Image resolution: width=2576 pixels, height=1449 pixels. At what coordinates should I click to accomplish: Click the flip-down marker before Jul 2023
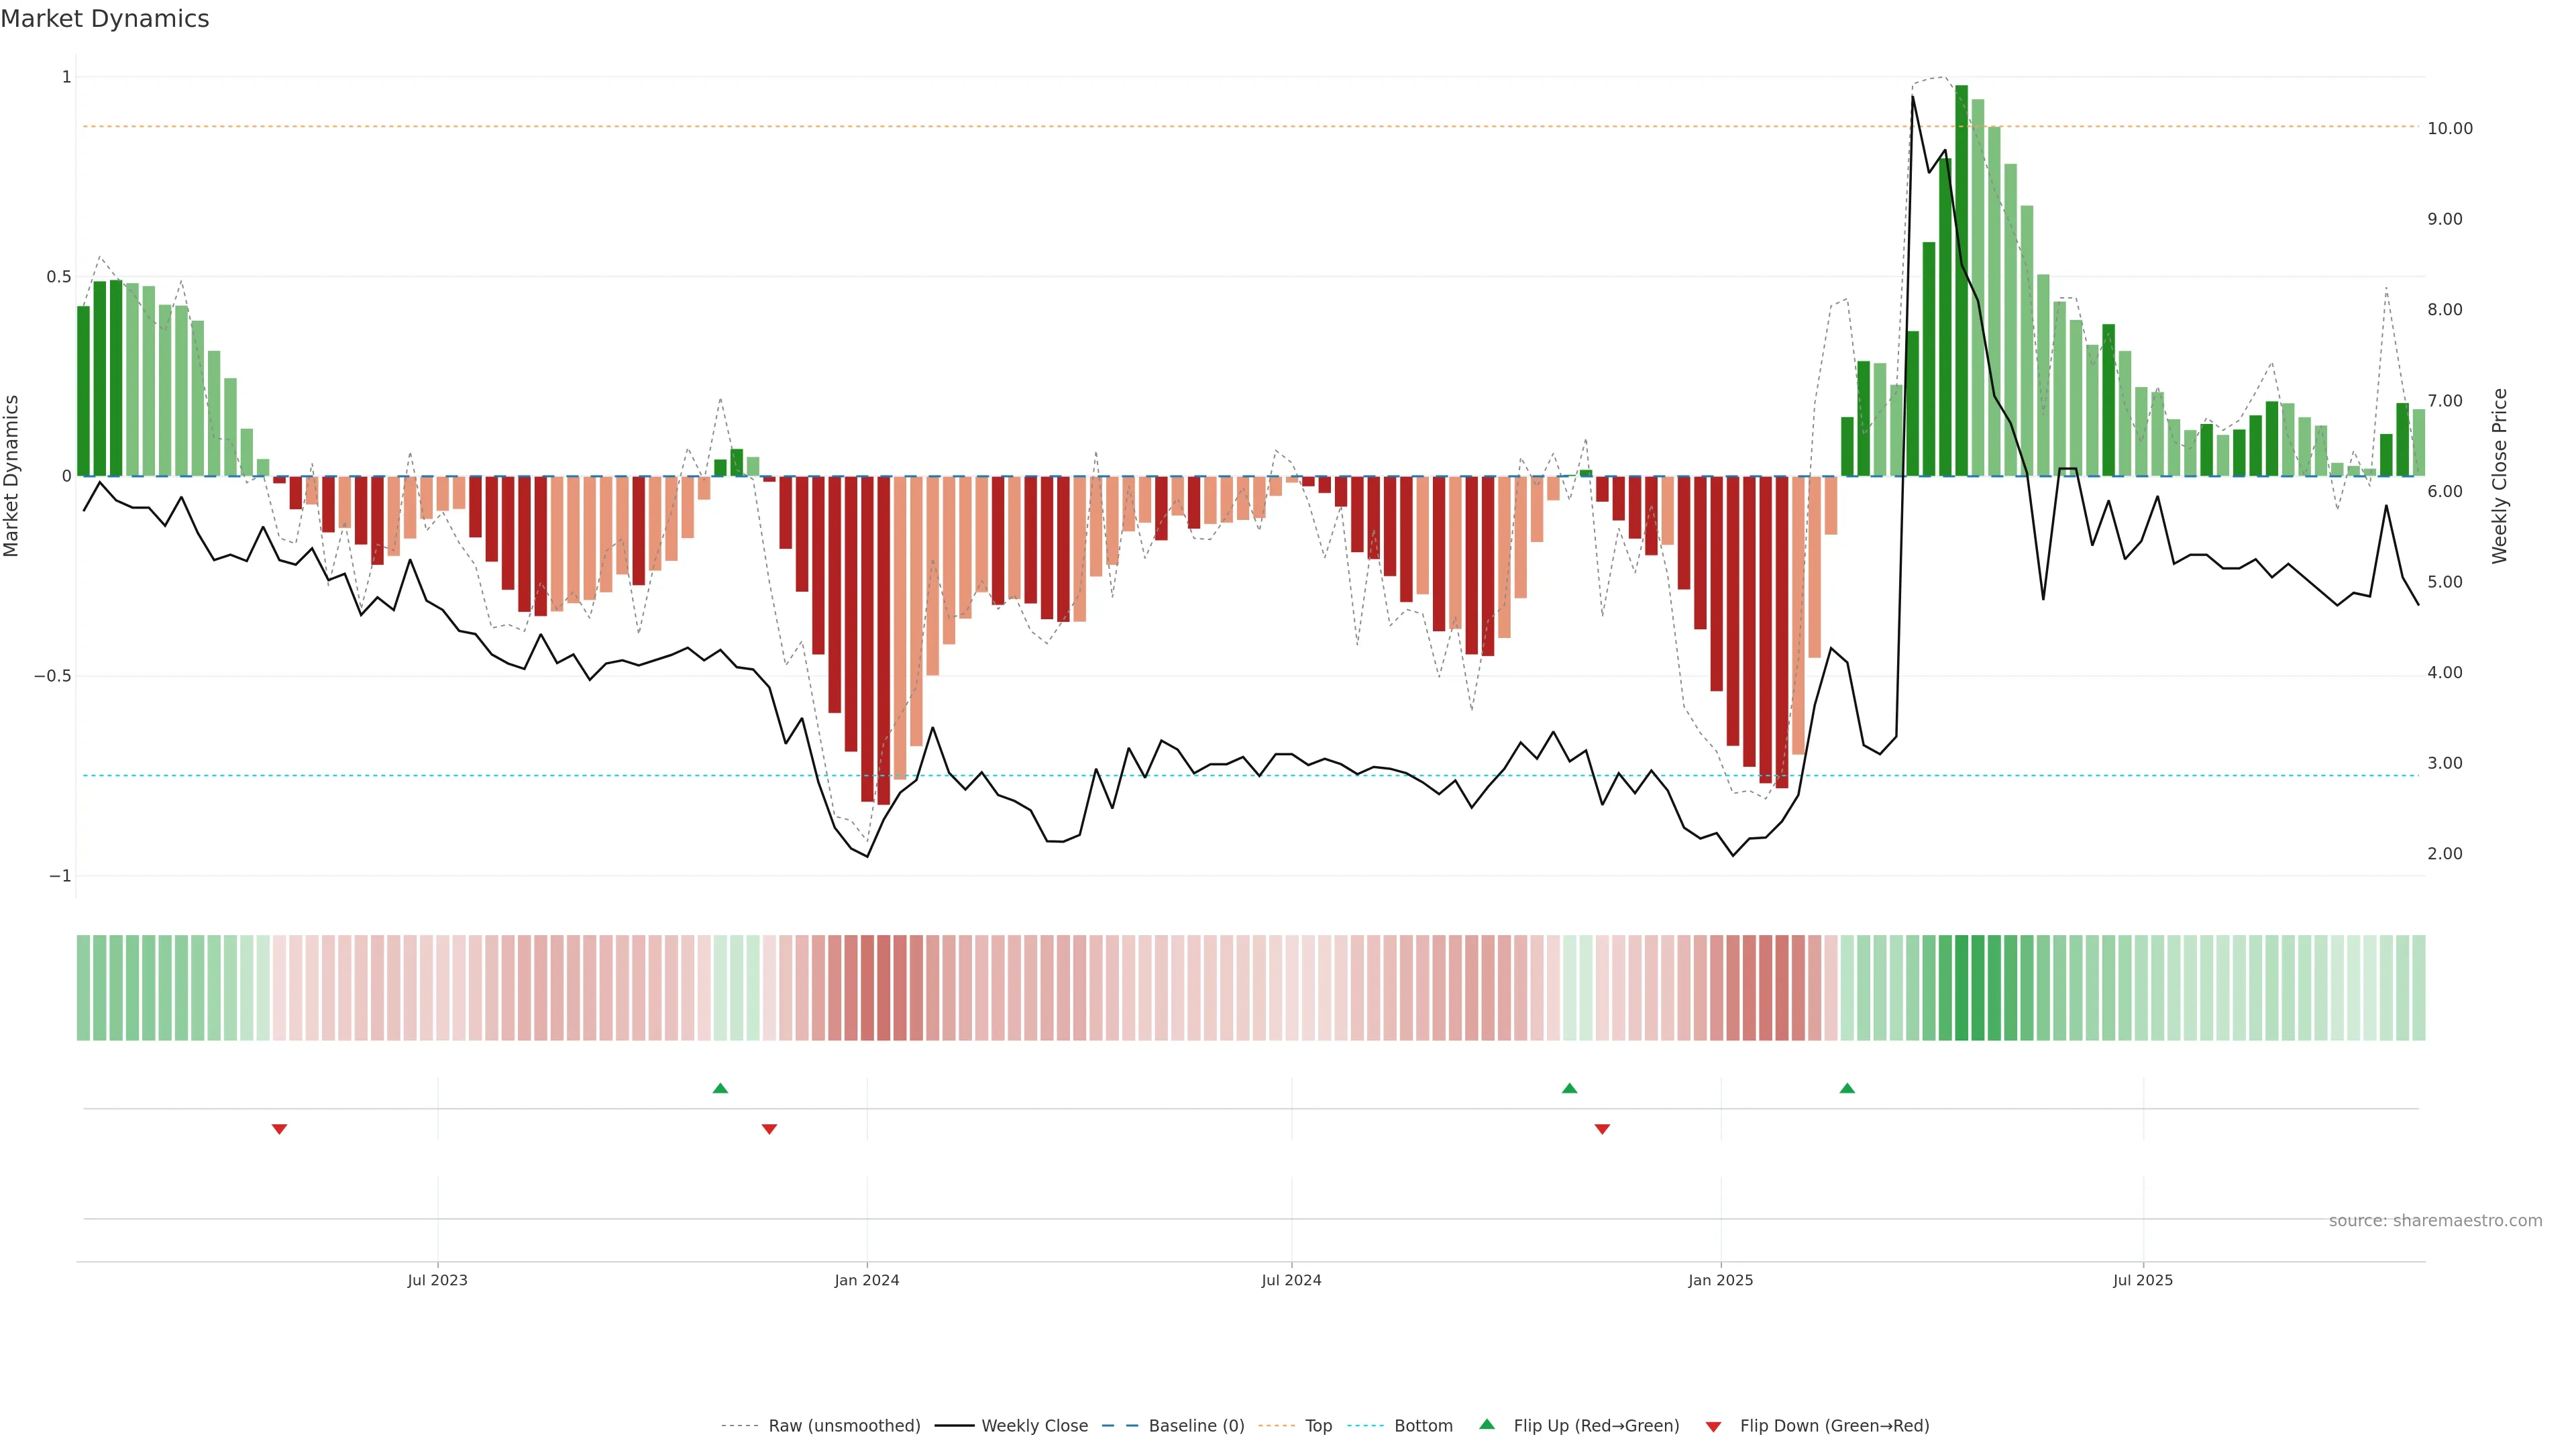[280, 1129]
